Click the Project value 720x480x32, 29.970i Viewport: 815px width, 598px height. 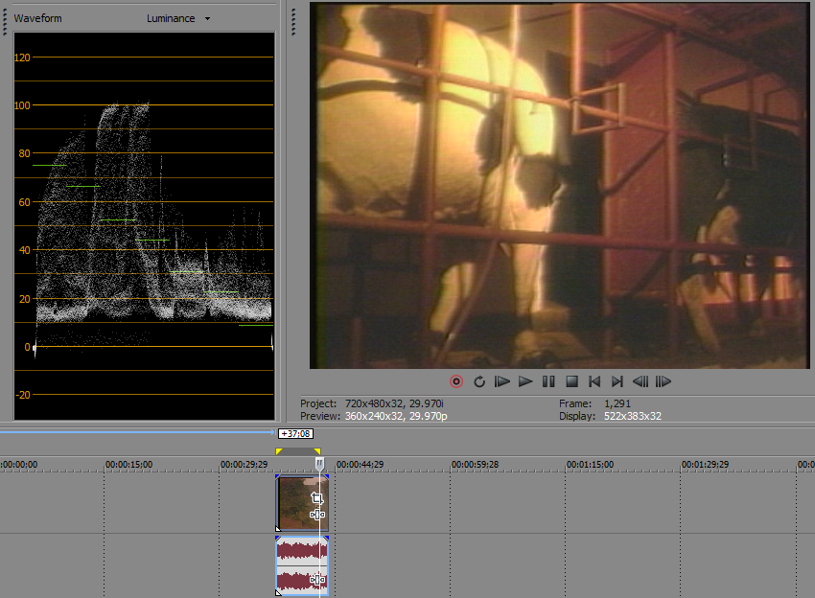pyautogui.click(x=394, y=403)
